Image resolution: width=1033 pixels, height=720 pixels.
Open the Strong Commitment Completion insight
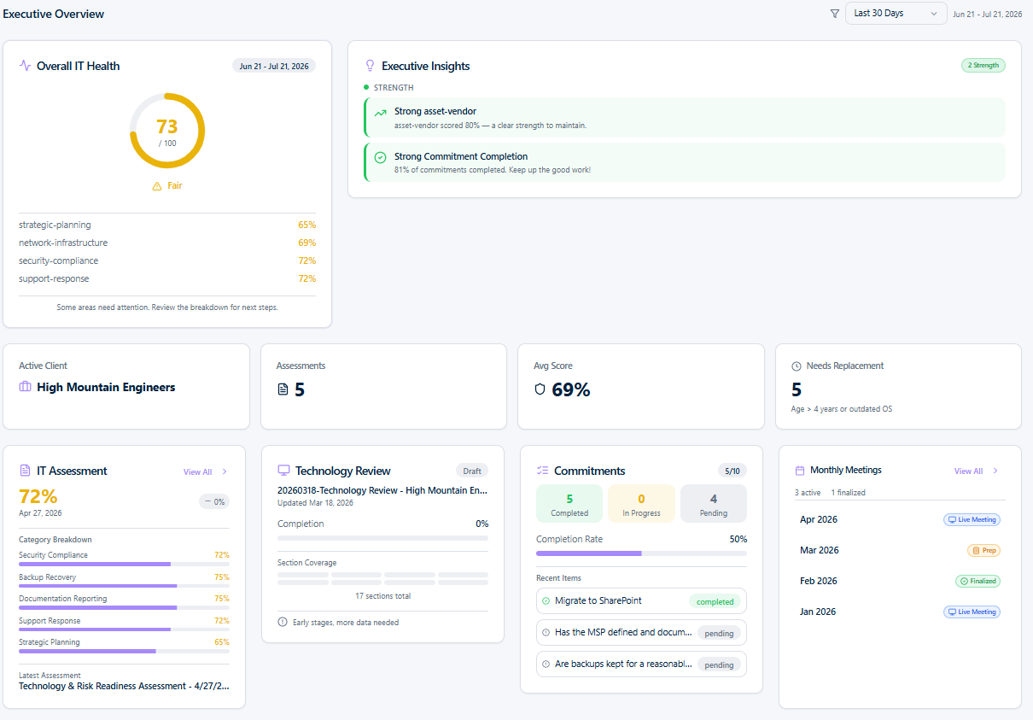(685, 162)
